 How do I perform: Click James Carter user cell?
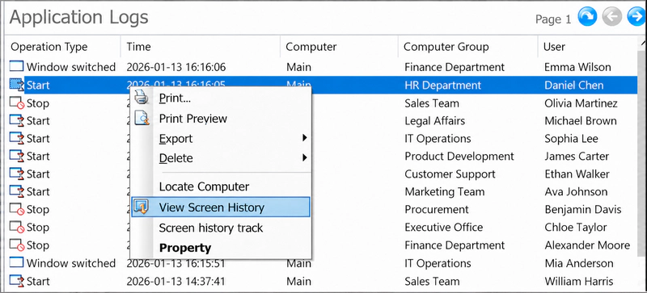click(577, 156)
